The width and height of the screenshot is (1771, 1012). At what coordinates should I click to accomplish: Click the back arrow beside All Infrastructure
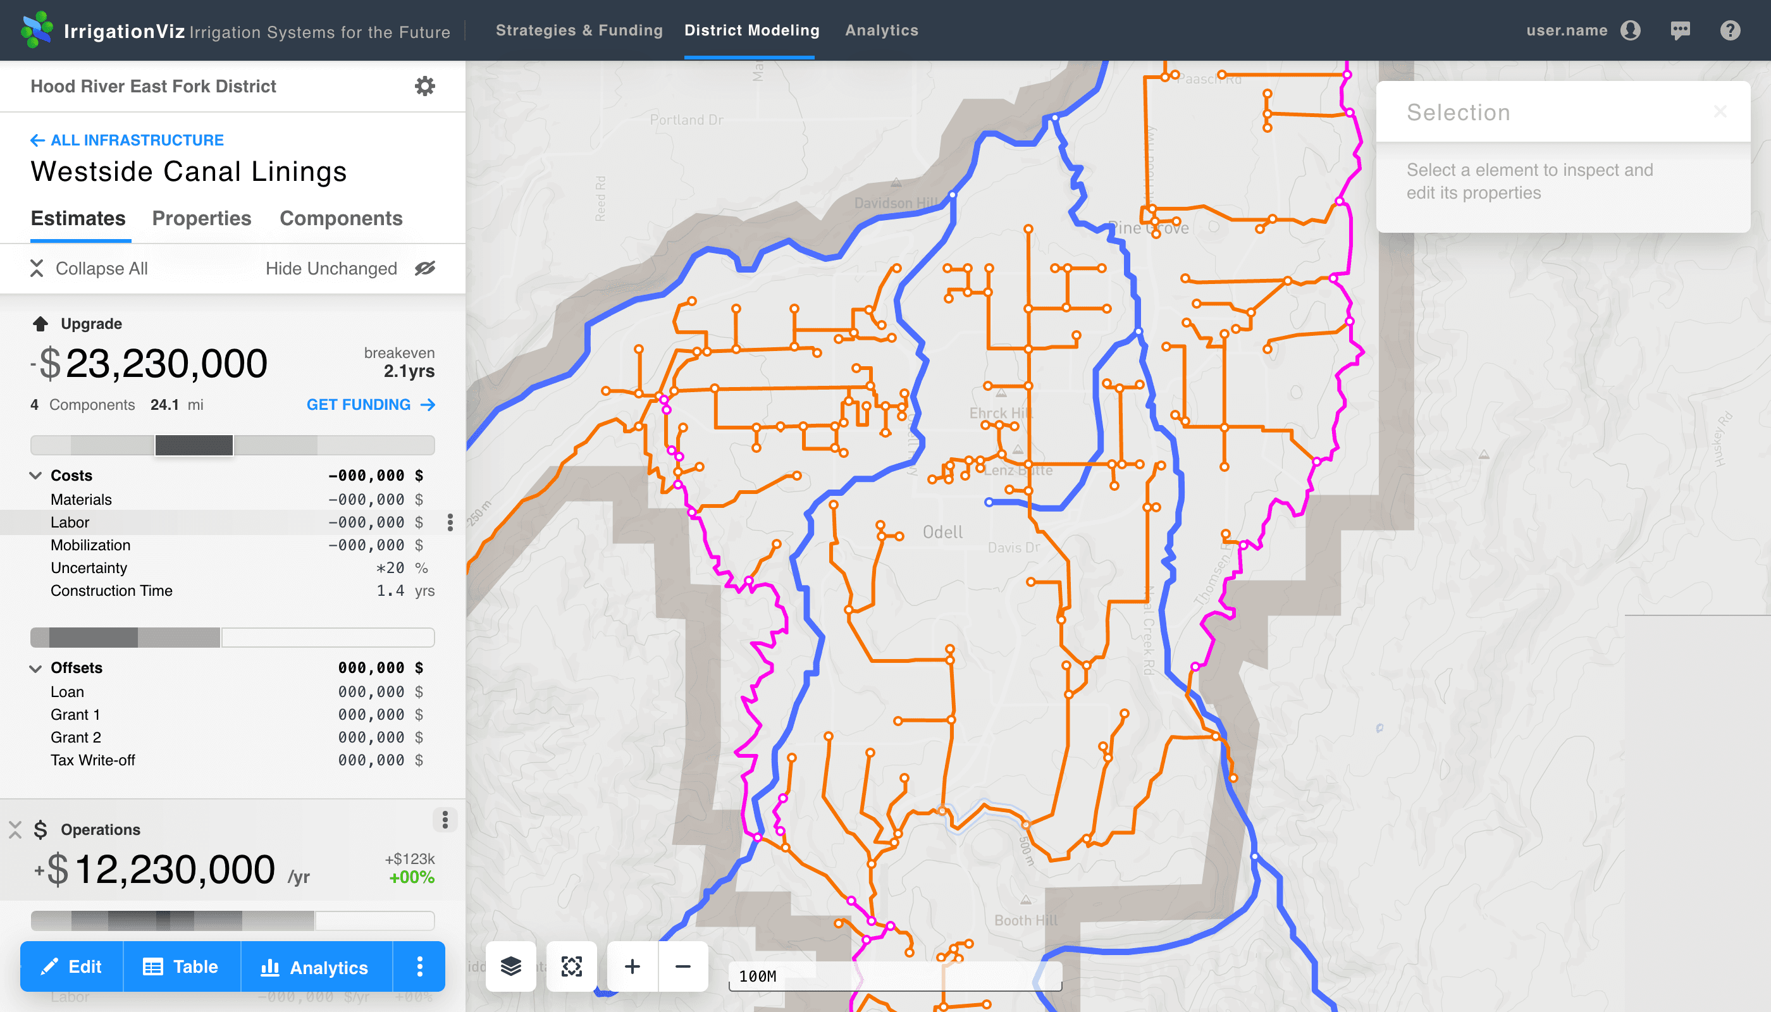(37, 140)
